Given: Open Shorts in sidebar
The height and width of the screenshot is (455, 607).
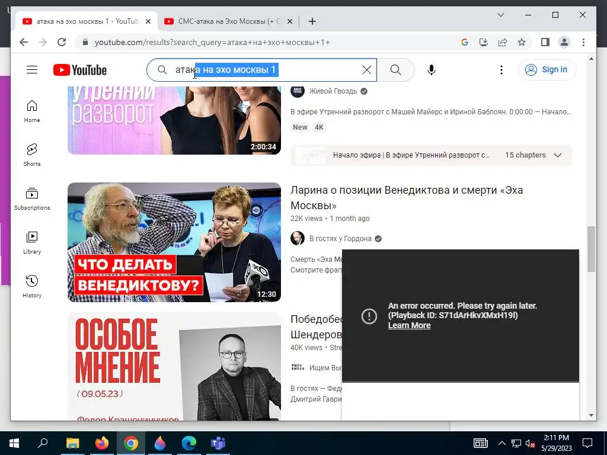Looking at the screenshot, I should pyautogui.click(x=32, y=155).
